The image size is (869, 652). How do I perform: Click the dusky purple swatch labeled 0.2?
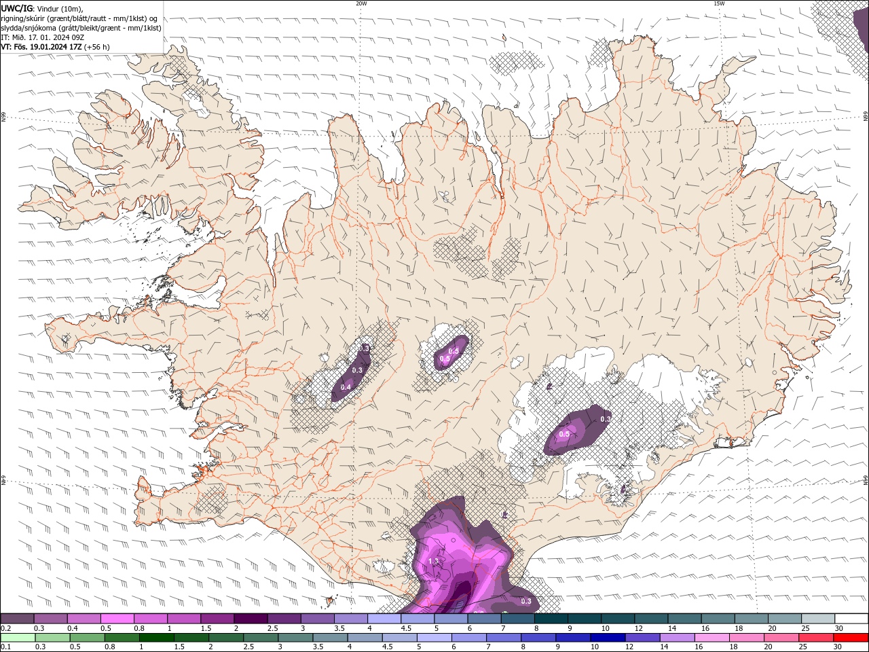coord(17,619)
